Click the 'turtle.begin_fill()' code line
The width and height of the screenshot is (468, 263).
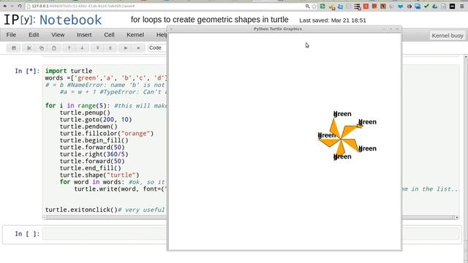[94, 140]
